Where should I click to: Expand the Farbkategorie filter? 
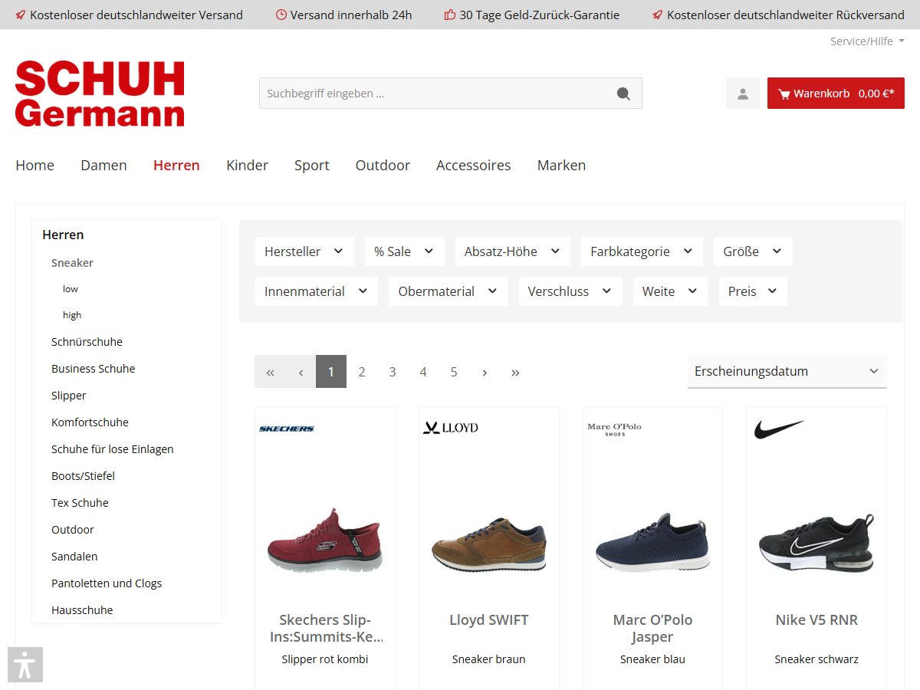642,251
